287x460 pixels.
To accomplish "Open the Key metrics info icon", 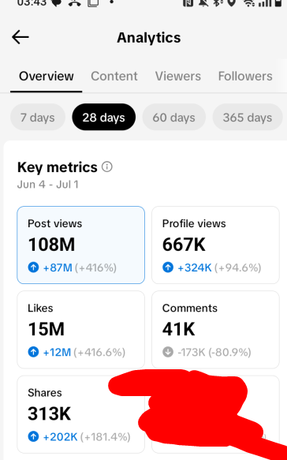I will (x=107, y=167).
